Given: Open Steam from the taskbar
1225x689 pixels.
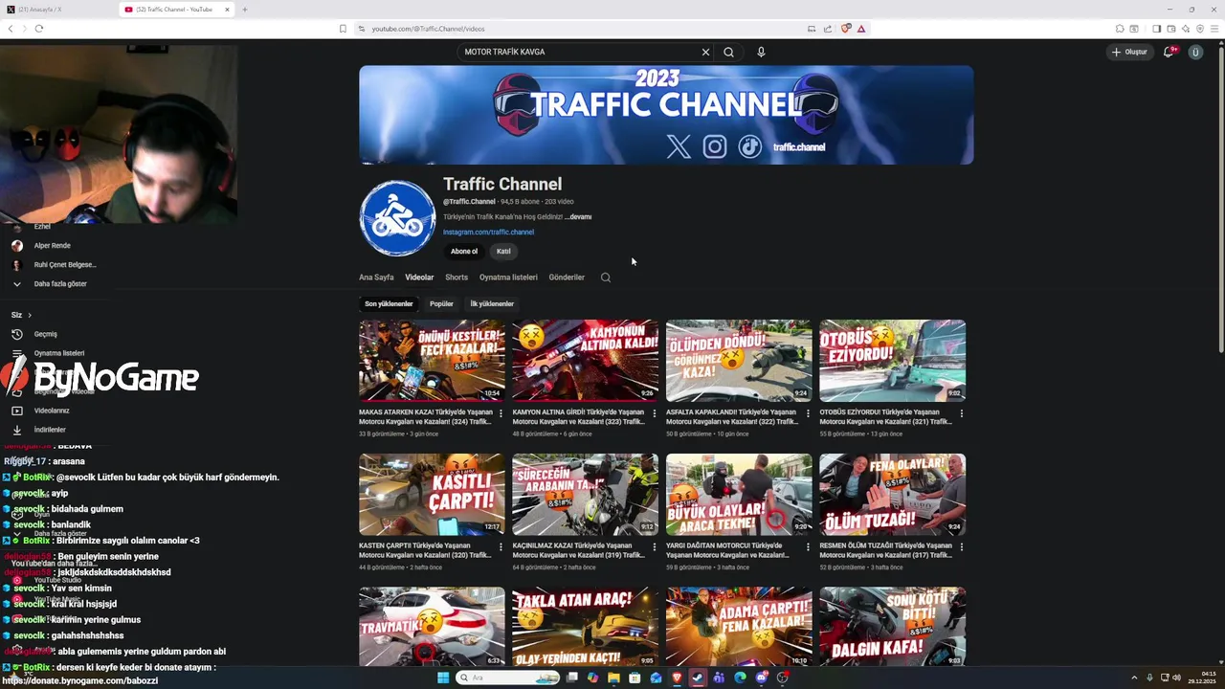Looking at the screenshot, I should coord(698,678).
